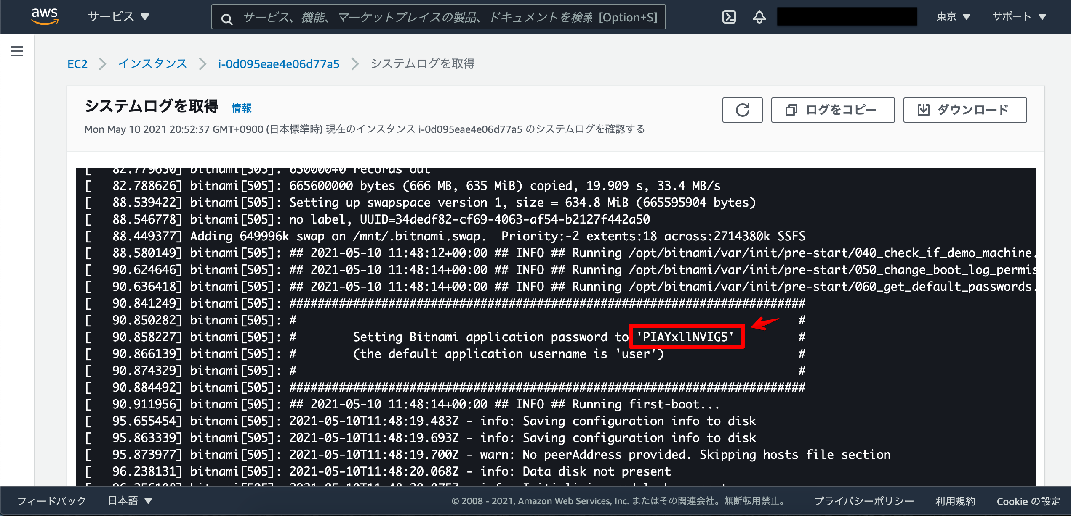
Task: Open the 日本語 language dropdown
Action: (x=130, y=501)
